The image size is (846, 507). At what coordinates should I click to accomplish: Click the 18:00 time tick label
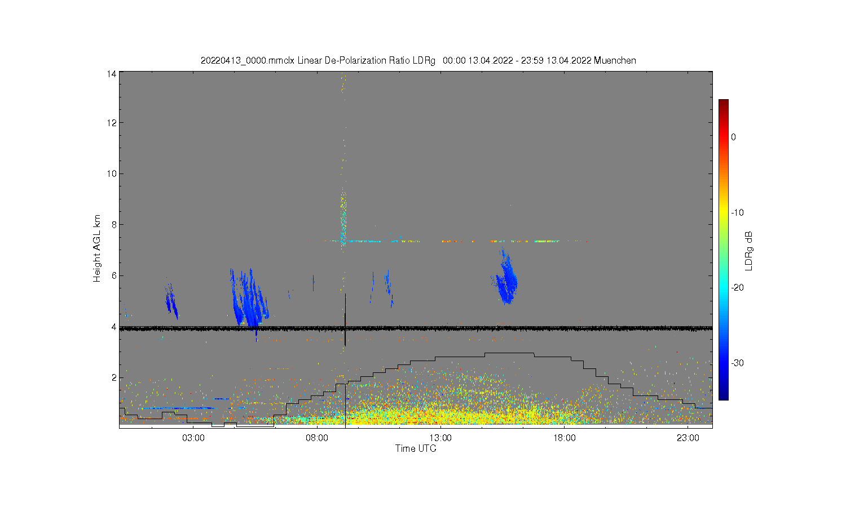pos(564,438)
